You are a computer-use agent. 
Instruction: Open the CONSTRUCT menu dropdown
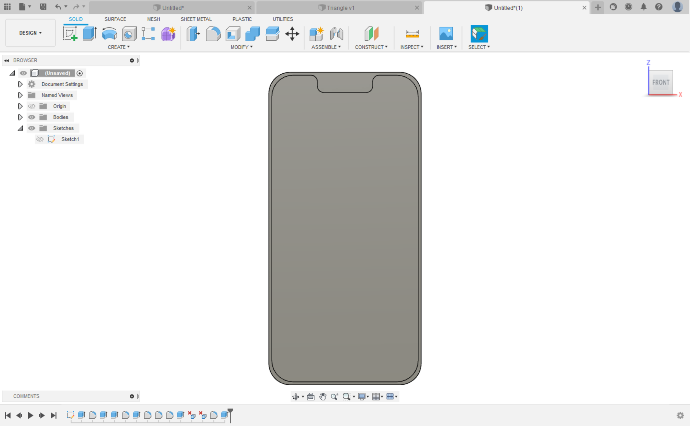click(371, 47)
